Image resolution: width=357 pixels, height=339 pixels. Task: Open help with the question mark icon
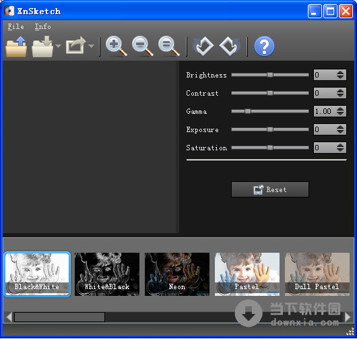click(x=264, y=47)
